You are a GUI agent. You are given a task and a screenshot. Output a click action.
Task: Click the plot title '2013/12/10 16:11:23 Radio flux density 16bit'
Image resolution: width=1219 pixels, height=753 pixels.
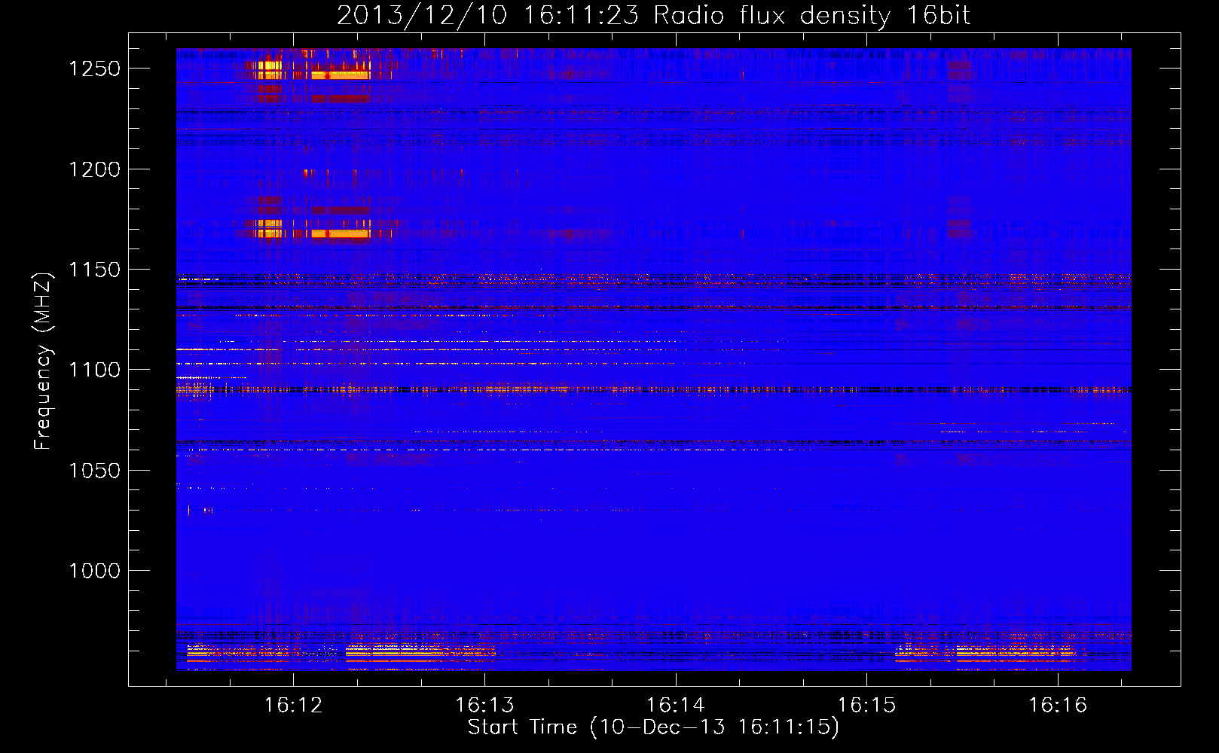tap(653, 16)
